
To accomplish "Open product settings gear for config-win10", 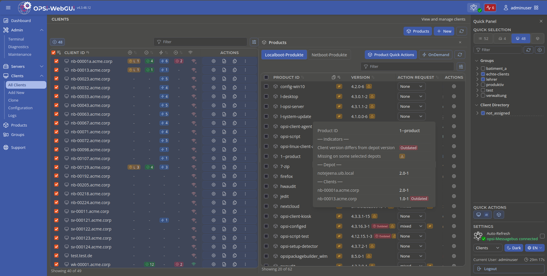I will pos(454,86).
